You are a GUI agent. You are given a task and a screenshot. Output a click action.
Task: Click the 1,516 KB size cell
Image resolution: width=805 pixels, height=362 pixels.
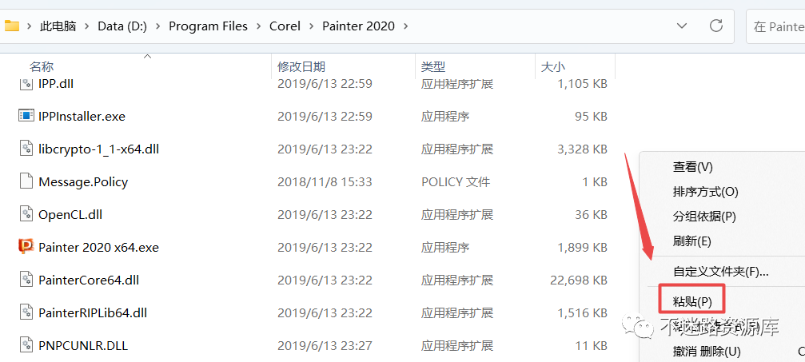point(582,312)
